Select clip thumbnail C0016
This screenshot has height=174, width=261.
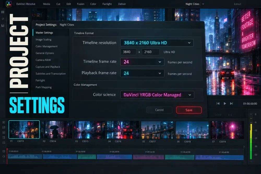[123, 130]
